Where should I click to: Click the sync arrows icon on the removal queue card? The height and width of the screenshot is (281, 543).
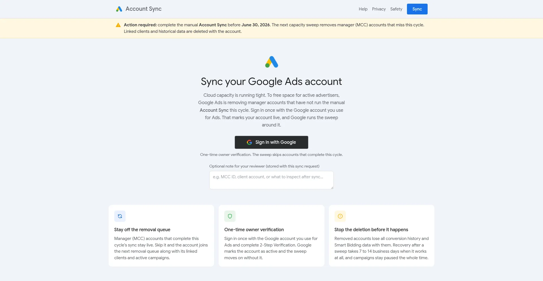120,216
